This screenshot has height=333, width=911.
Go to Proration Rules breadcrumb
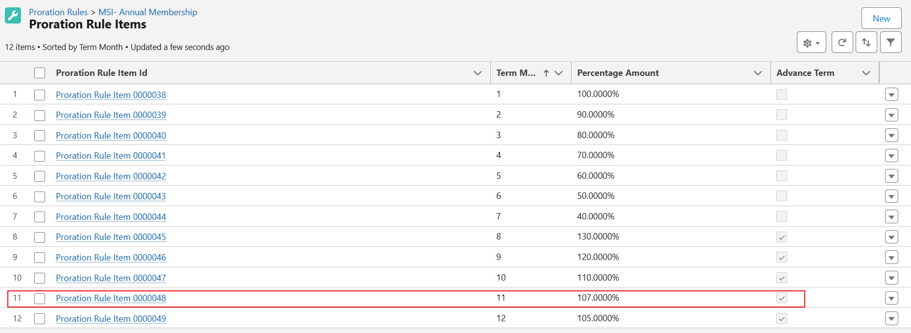click(58, 12)
